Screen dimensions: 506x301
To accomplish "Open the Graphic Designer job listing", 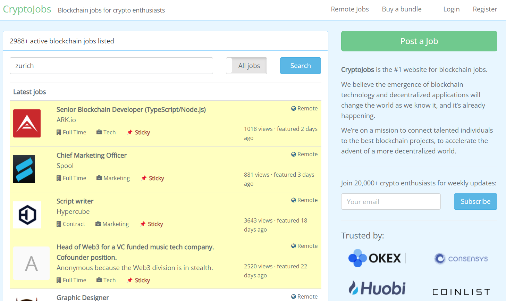I will [83, 298].
